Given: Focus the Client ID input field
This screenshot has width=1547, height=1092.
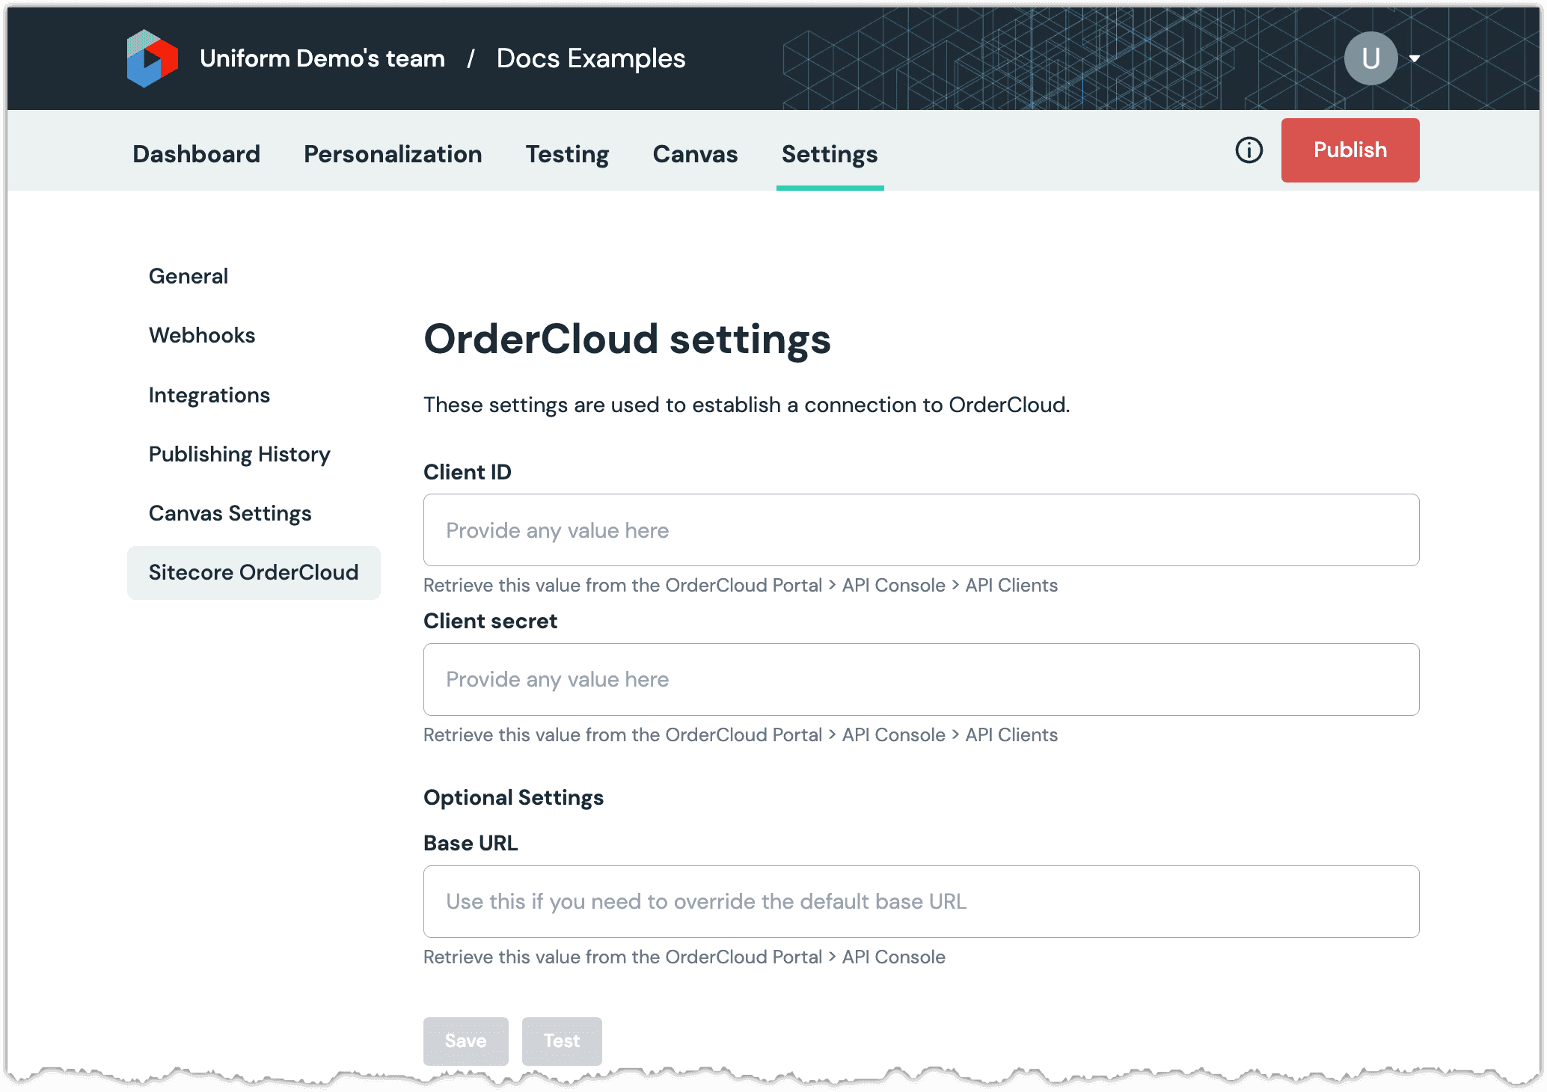Looking at the screenshot, I should [922, 530].
